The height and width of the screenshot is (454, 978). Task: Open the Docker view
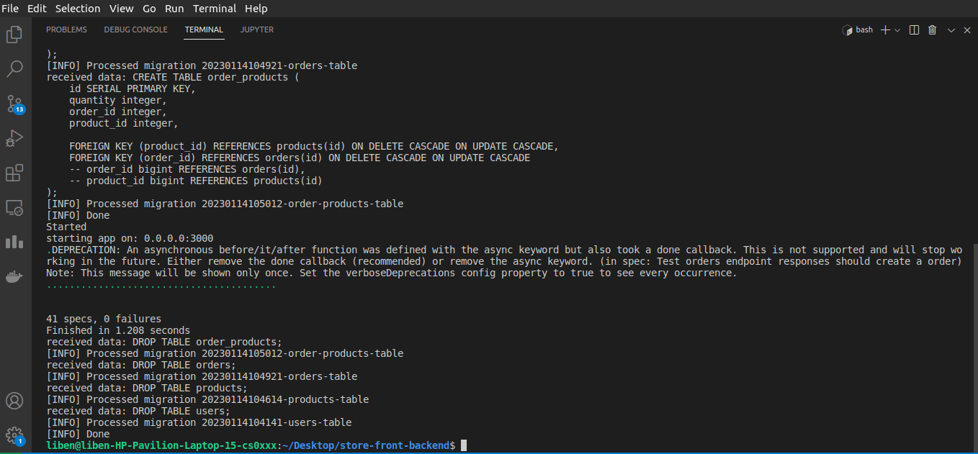(x=14, y=277)
